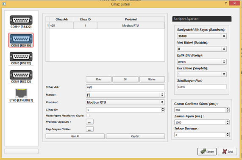Open the Databits dropdown showing 8

pos(202,49)
